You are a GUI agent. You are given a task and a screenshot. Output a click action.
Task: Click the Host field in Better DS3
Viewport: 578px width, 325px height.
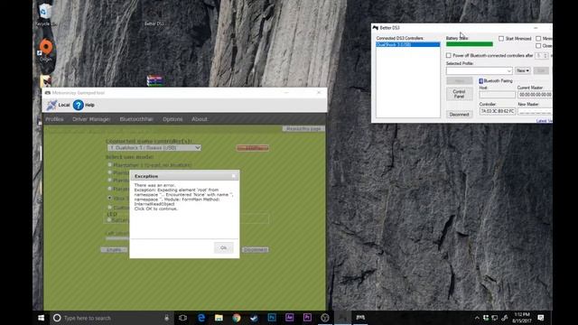(x=497, y=95)
